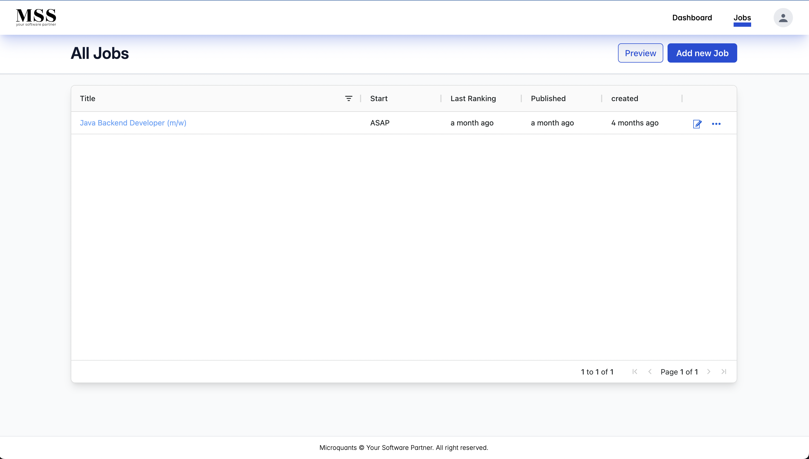Open more options for the job row
809x459 pixels.
(x=716, y=124)
